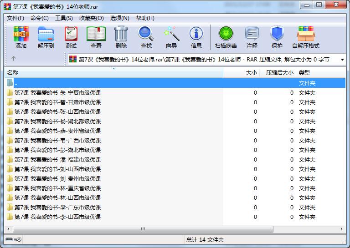Select folder 张-山西市级优课
The width and height of the screenshot is (350, 248).
pos(57,111)
